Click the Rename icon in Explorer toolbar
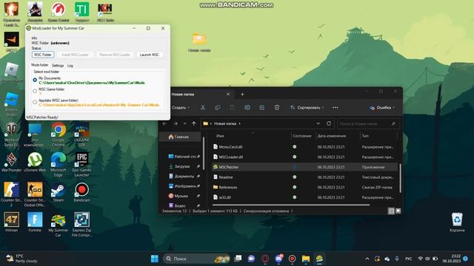 [x=247, y=108]
